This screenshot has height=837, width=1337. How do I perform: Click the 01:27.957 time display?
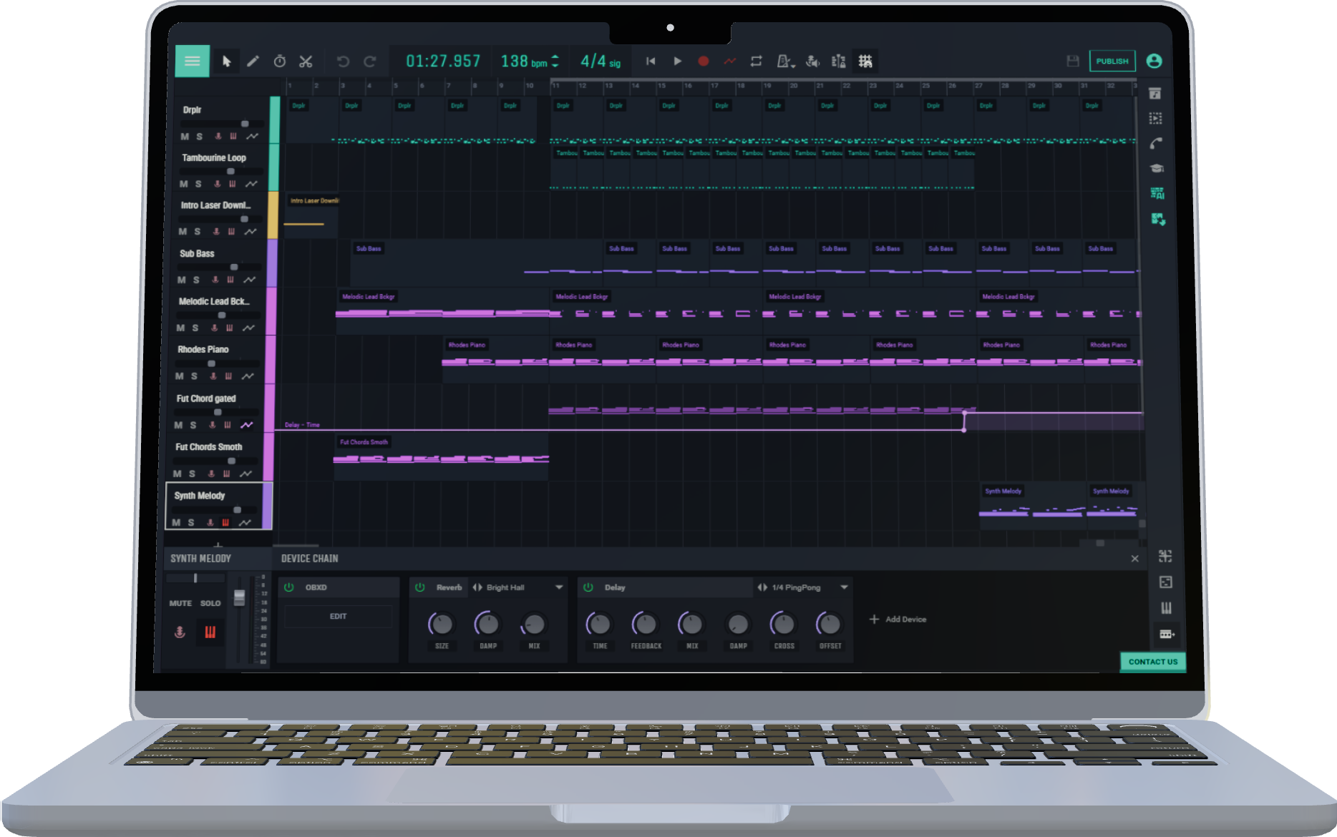[443, 62]
